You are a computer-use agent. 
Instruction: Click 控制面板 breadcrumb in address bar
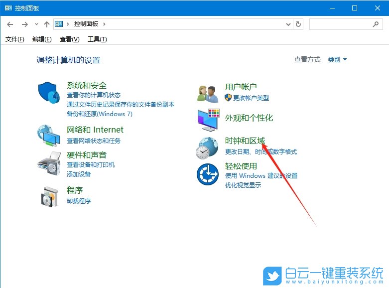point(86,24)
